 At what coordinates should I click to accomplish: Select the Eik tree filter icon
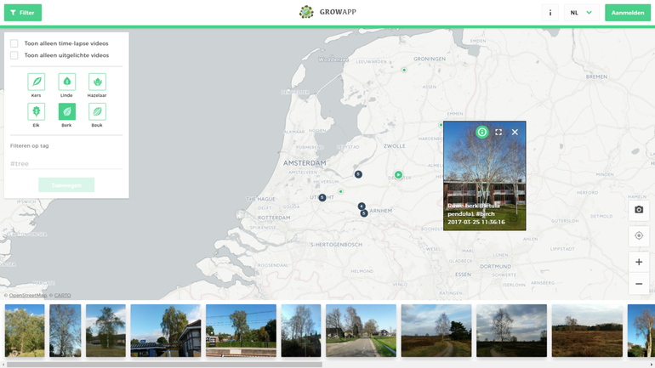coord(37,112)
